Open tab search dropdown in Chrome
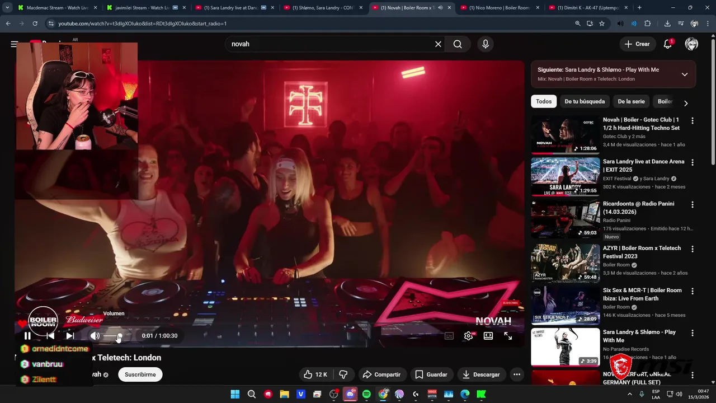The width and height of the screenshot is (716, 403). point(7,8)
